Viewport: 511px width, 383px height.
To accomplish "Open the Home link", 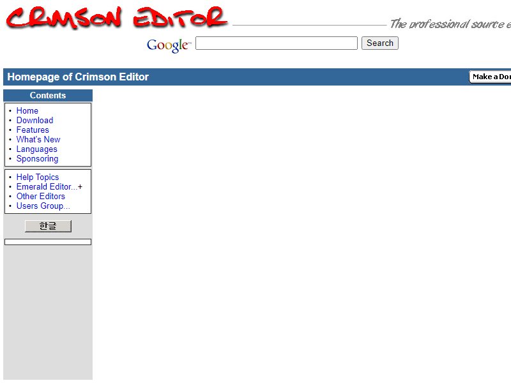I will [27, 110].
